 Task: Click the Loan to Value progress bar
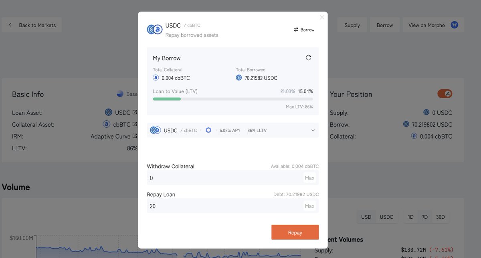233,99
